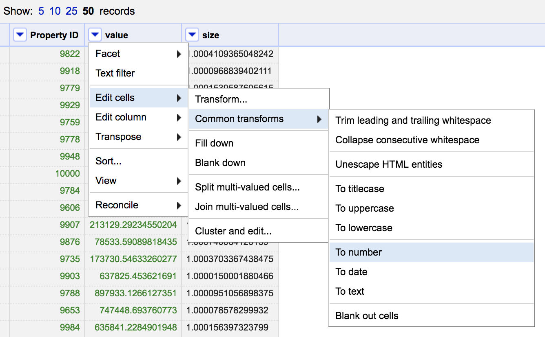Open the value column dropdown arrow
Image resolution: width=545 pixels, height=337 pixels.
tap(95, 35)
